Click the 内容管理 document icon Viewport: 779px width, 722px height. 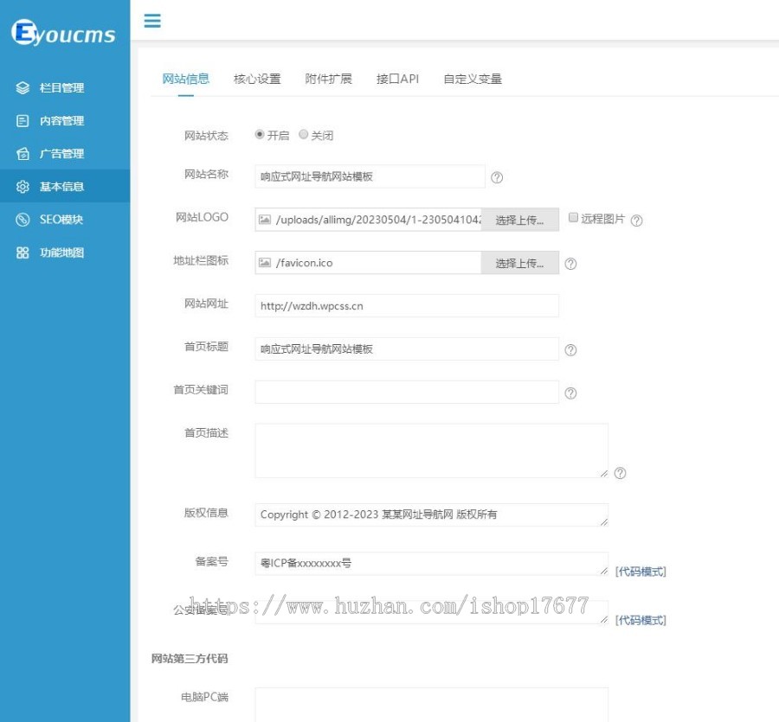[x=23, y=120]
